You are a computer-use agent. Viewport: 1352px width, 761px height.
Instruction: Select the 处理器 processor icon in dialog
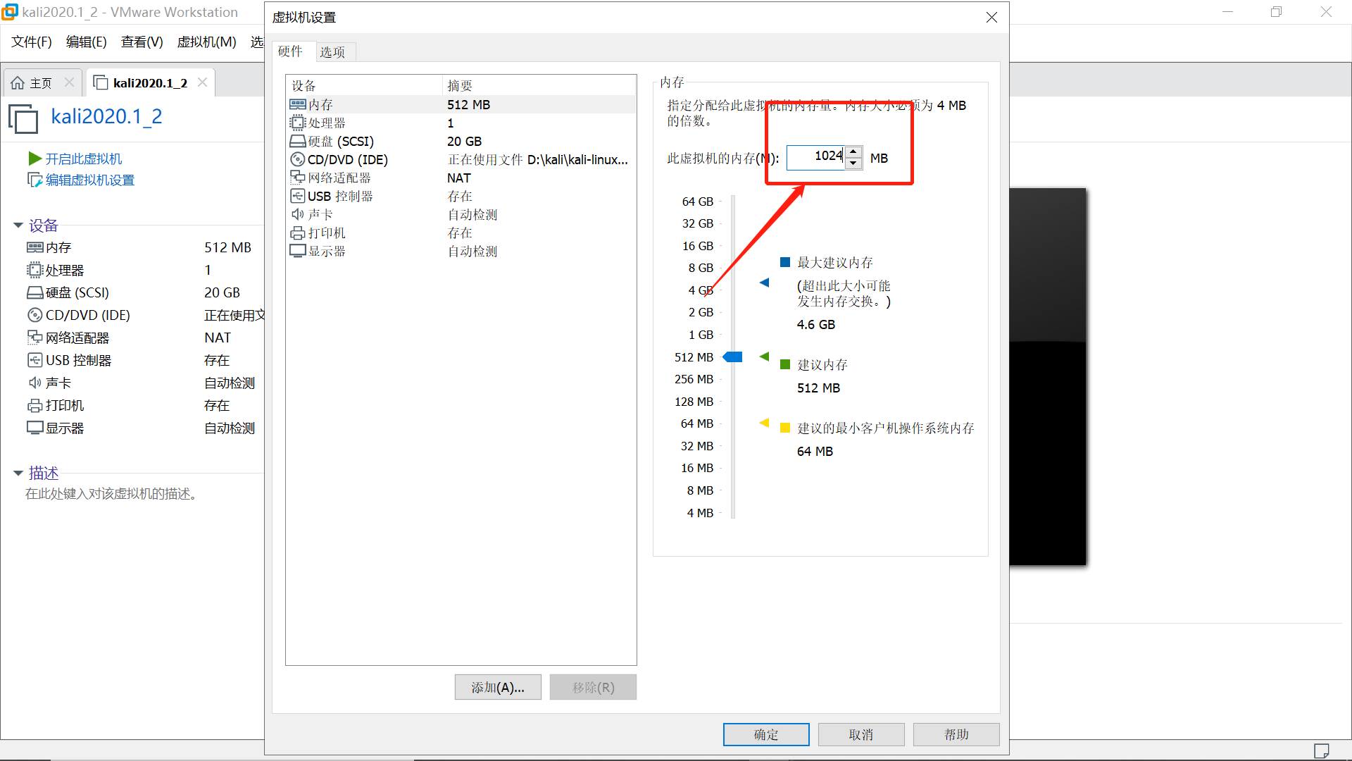coord(297,123)
